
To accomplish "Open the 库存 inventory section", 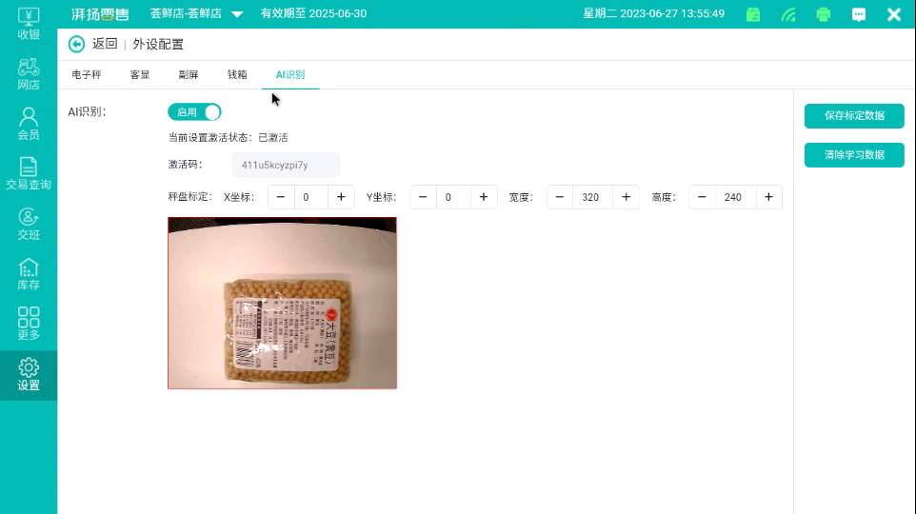I will (x=29, y=274).
